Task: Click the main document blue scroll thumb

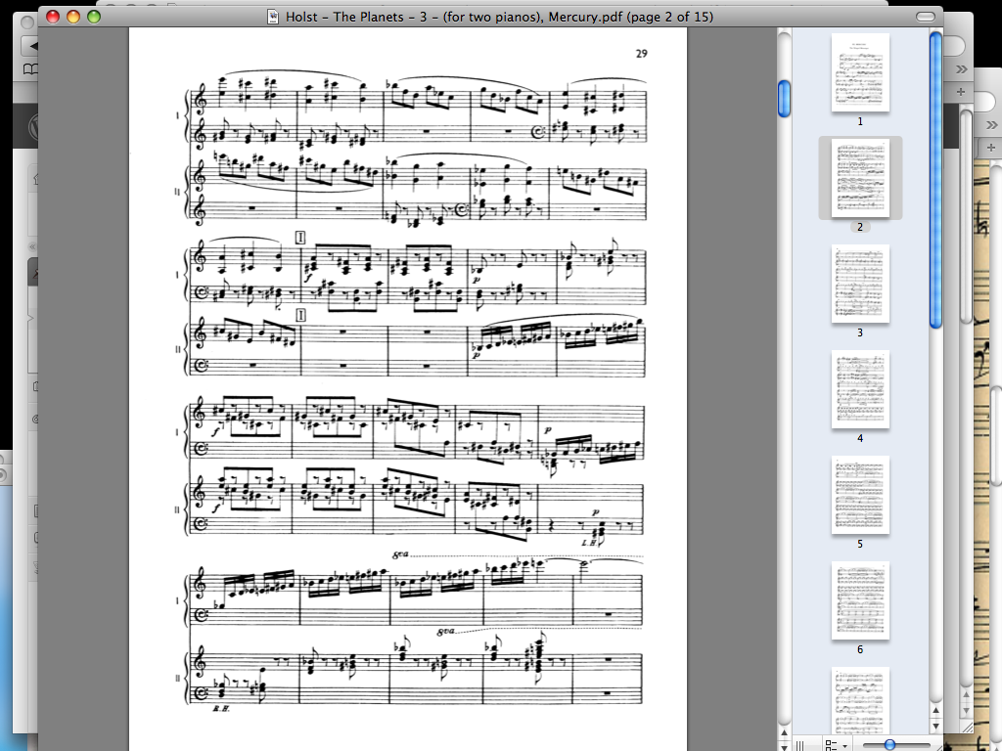Action: point(784,99)
